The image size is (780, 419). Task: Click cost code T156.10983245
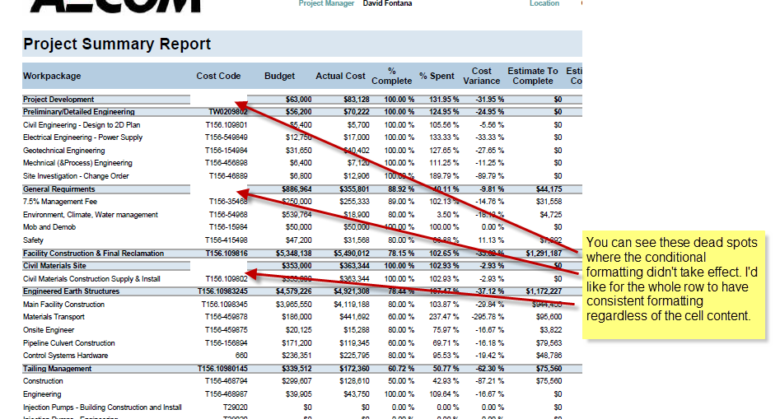click(x=222, y=291)
